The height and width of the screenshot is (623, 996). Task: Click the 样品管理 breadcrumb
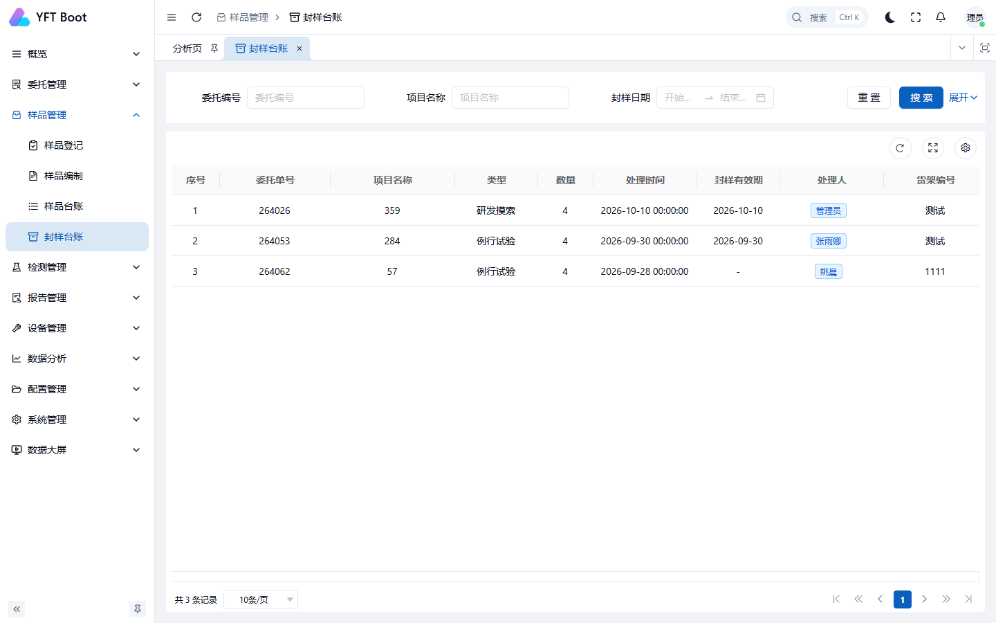click(242, 17)
